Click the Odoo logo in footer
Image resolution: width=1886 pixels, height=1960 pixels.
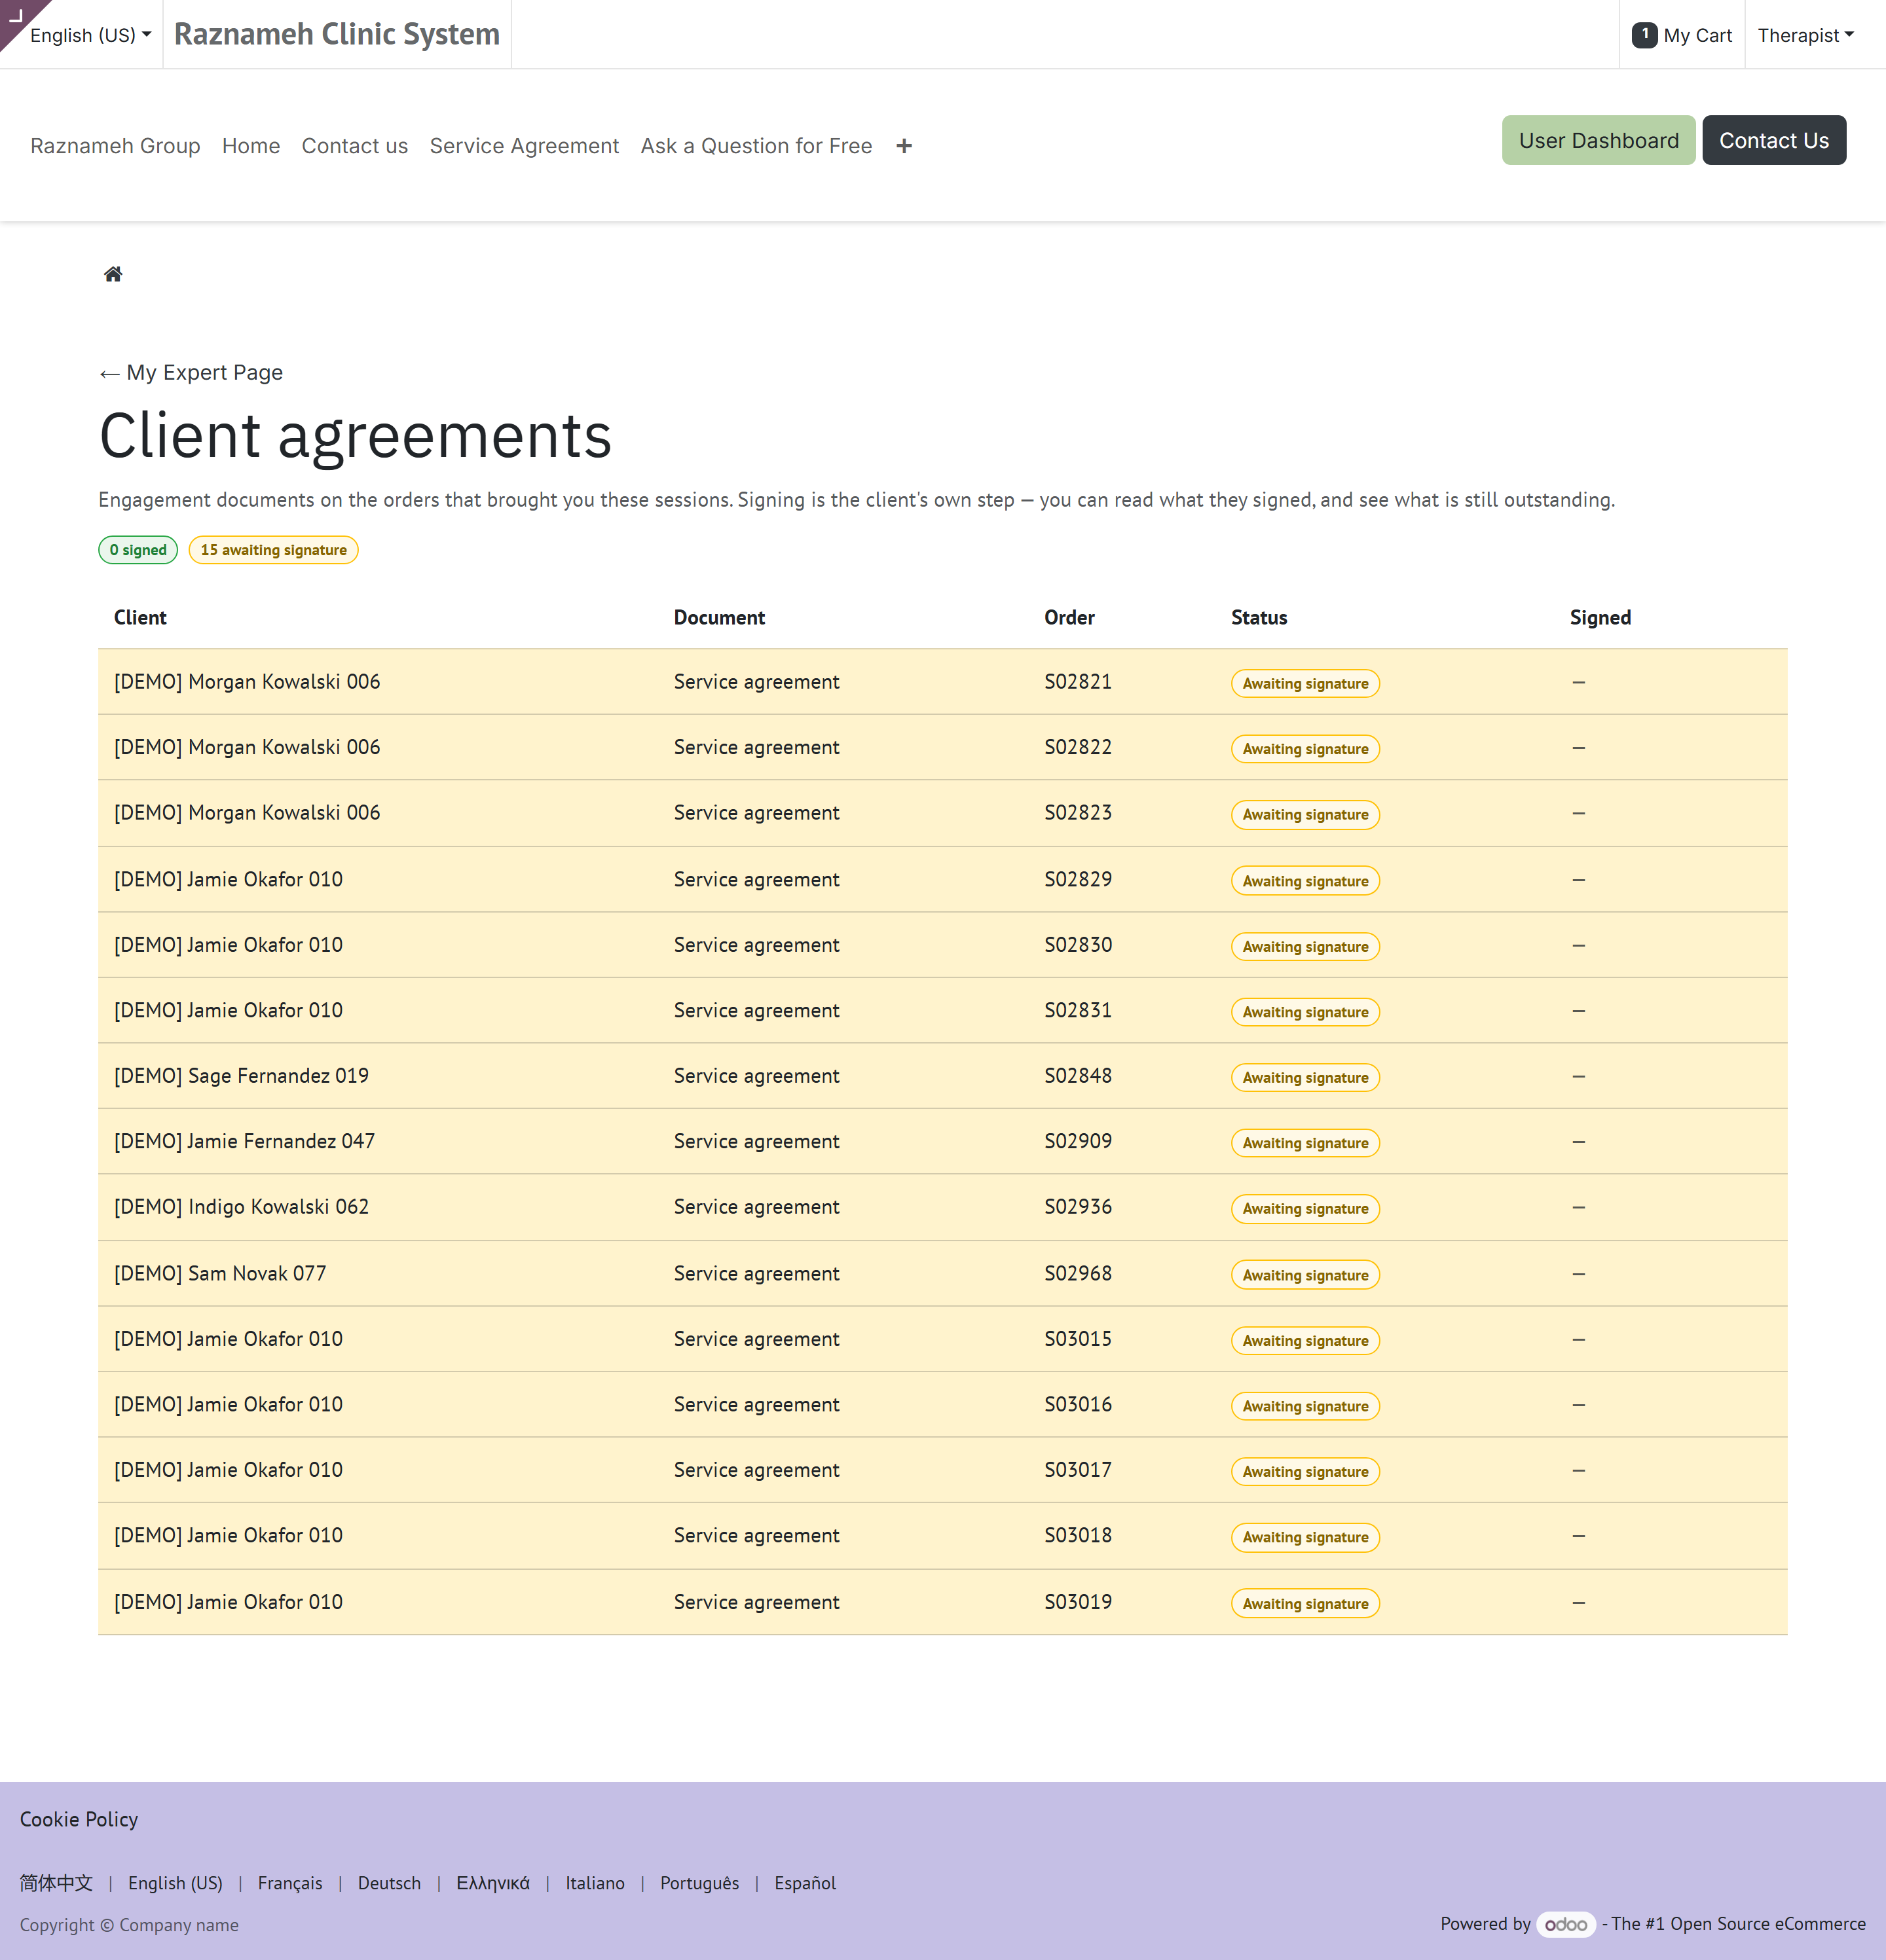1566,1924
